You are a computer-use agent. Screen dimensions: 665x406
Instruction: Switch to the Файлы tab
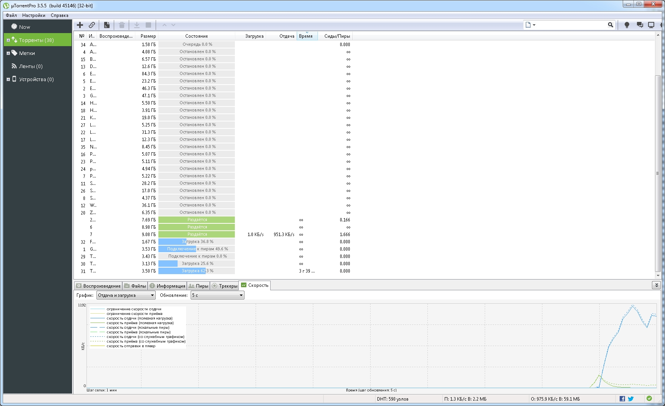point(135,286)
